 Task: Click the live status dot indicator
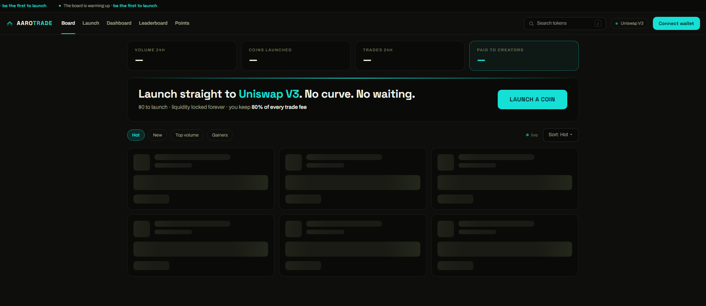click(x=527, y=135)
